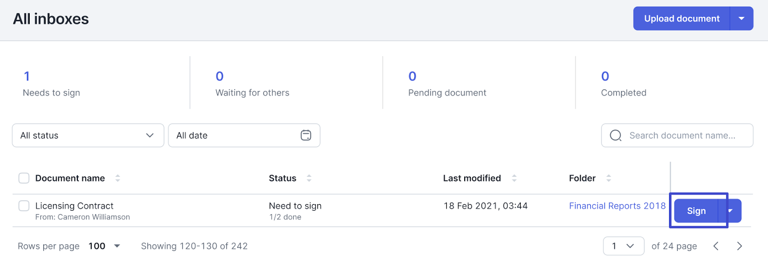Image resolution: width=768 pixels, height=264 pixels.
Task: Go to previous page arrow
Action: [716, 246]
